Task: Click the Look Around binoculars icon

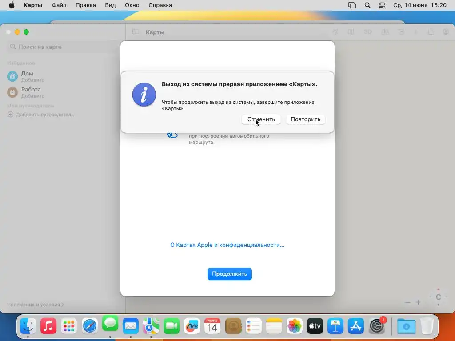Action: pos(385,32)
